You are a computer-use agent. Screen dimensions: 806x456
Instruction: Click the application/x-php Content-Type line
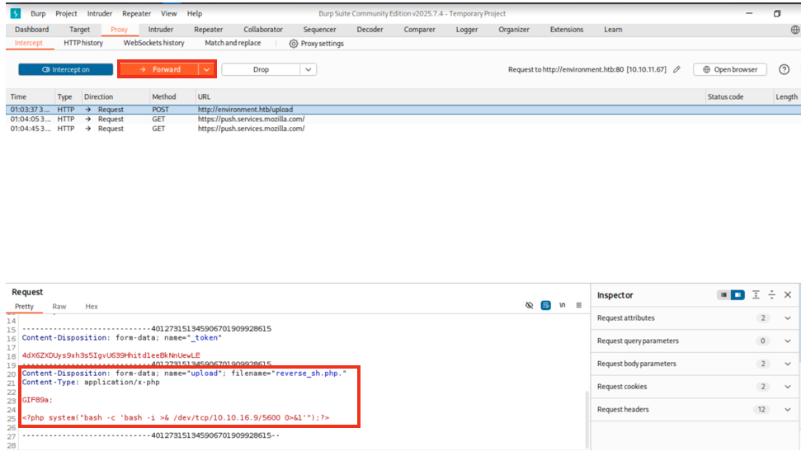click(91, 382)
